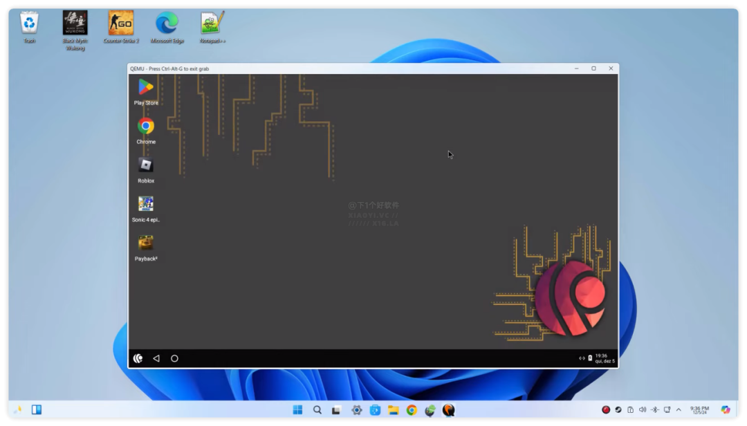The height and width of the screenshot is (426, 747).
Task: Open the Payback² game
Action: [x=146, y=243]
